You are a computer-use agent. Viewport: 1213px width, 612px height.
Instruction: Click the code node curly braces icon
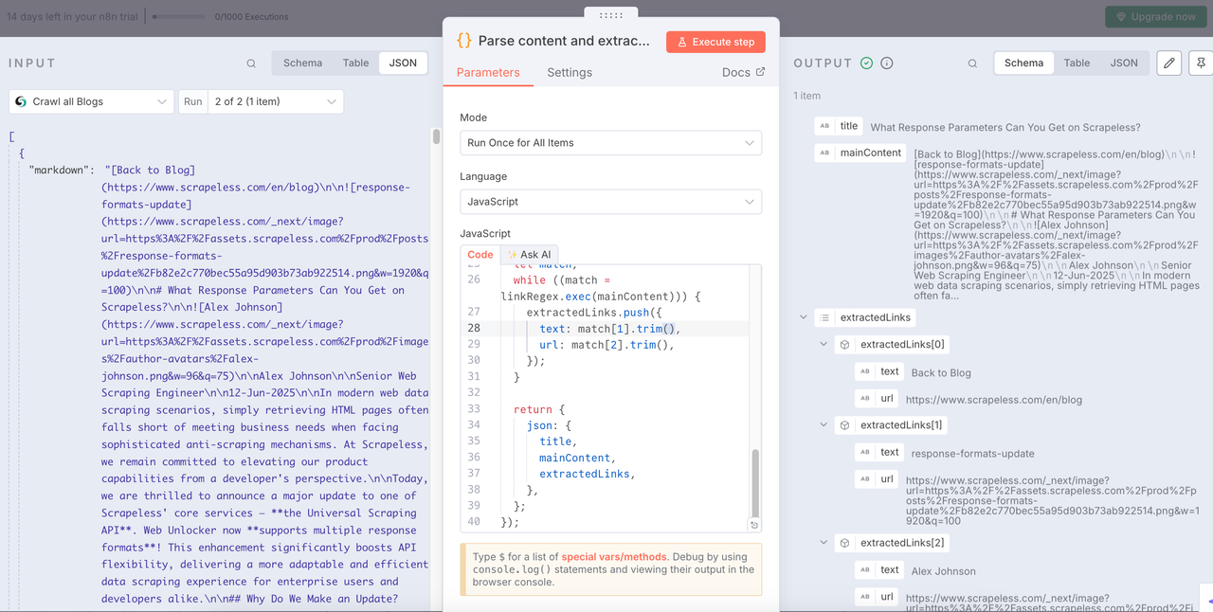(x=463, y=41)
